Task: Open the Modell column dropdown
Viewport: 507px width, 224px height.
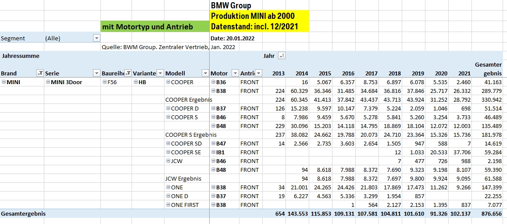Action: [x=205, y=73]
